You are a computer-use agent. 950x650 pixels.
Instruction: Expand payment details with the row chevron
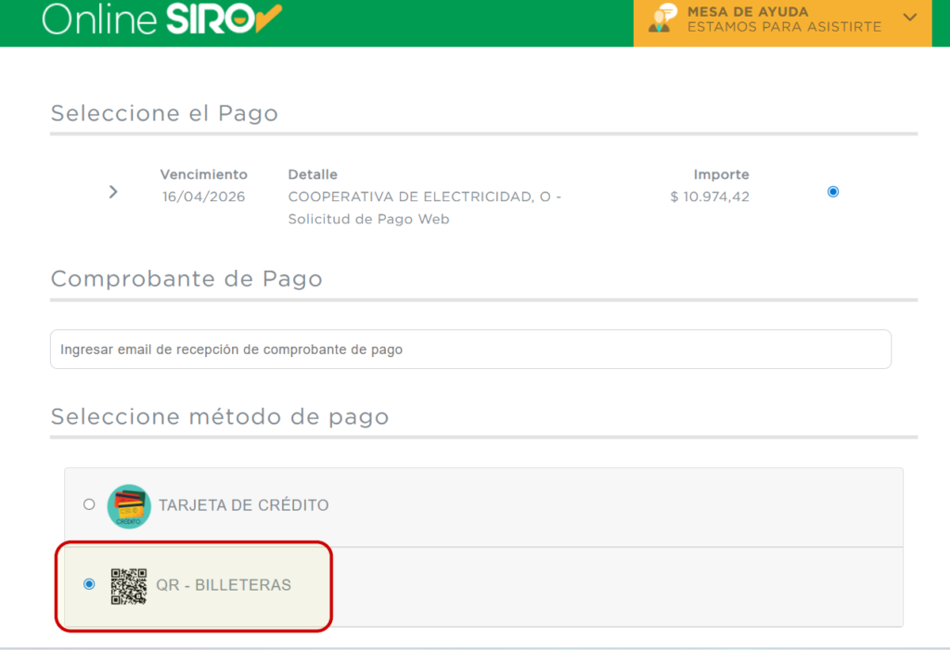(x=113, y=192)
